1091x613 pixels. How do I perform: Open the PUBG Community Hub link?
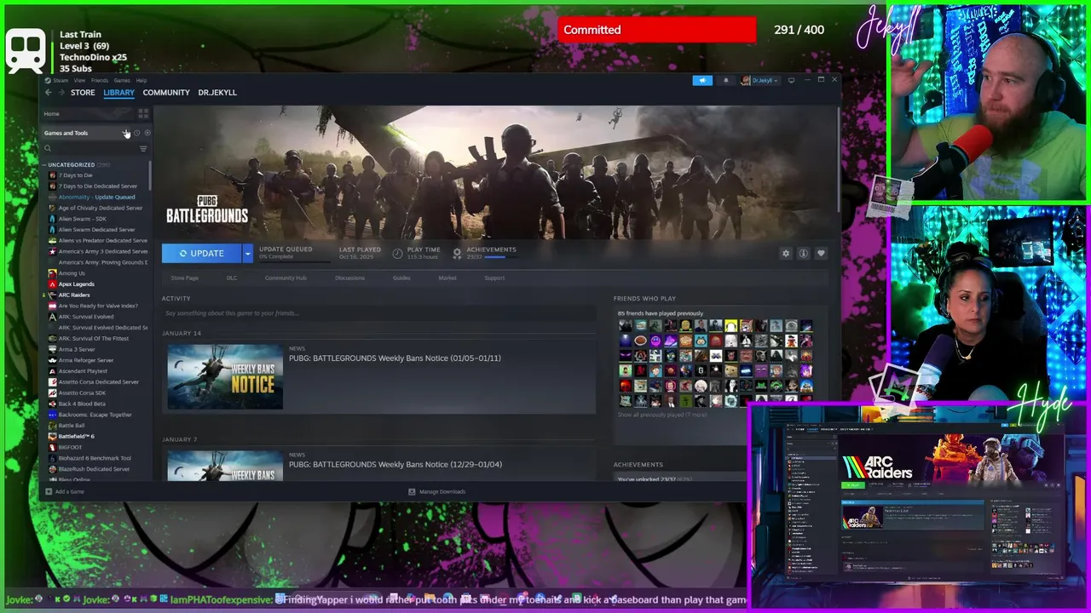click(x=286, y=278)
